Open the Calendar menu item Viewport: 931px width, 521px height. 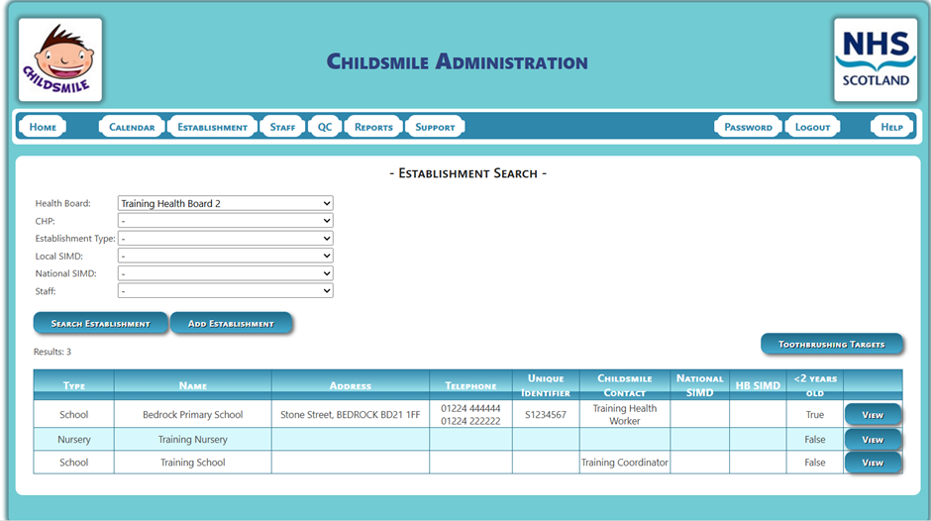pyautogui.click(x=132, y=127)
